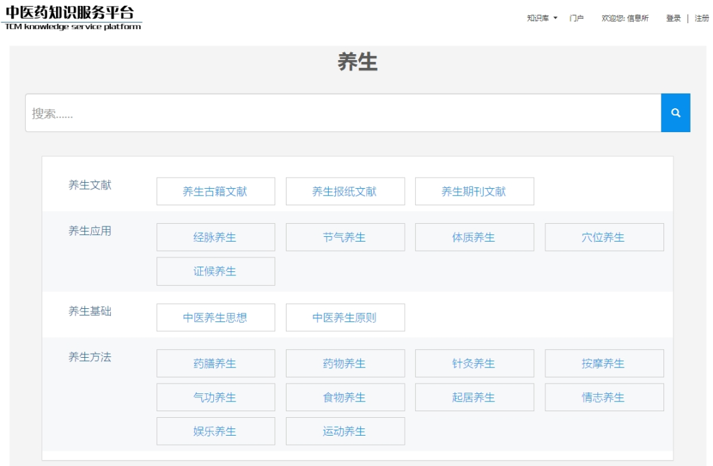Open 体质养生 constitution health category
Image resolution: width=713 pixels, height=466 pixels.
coord(475,237)
